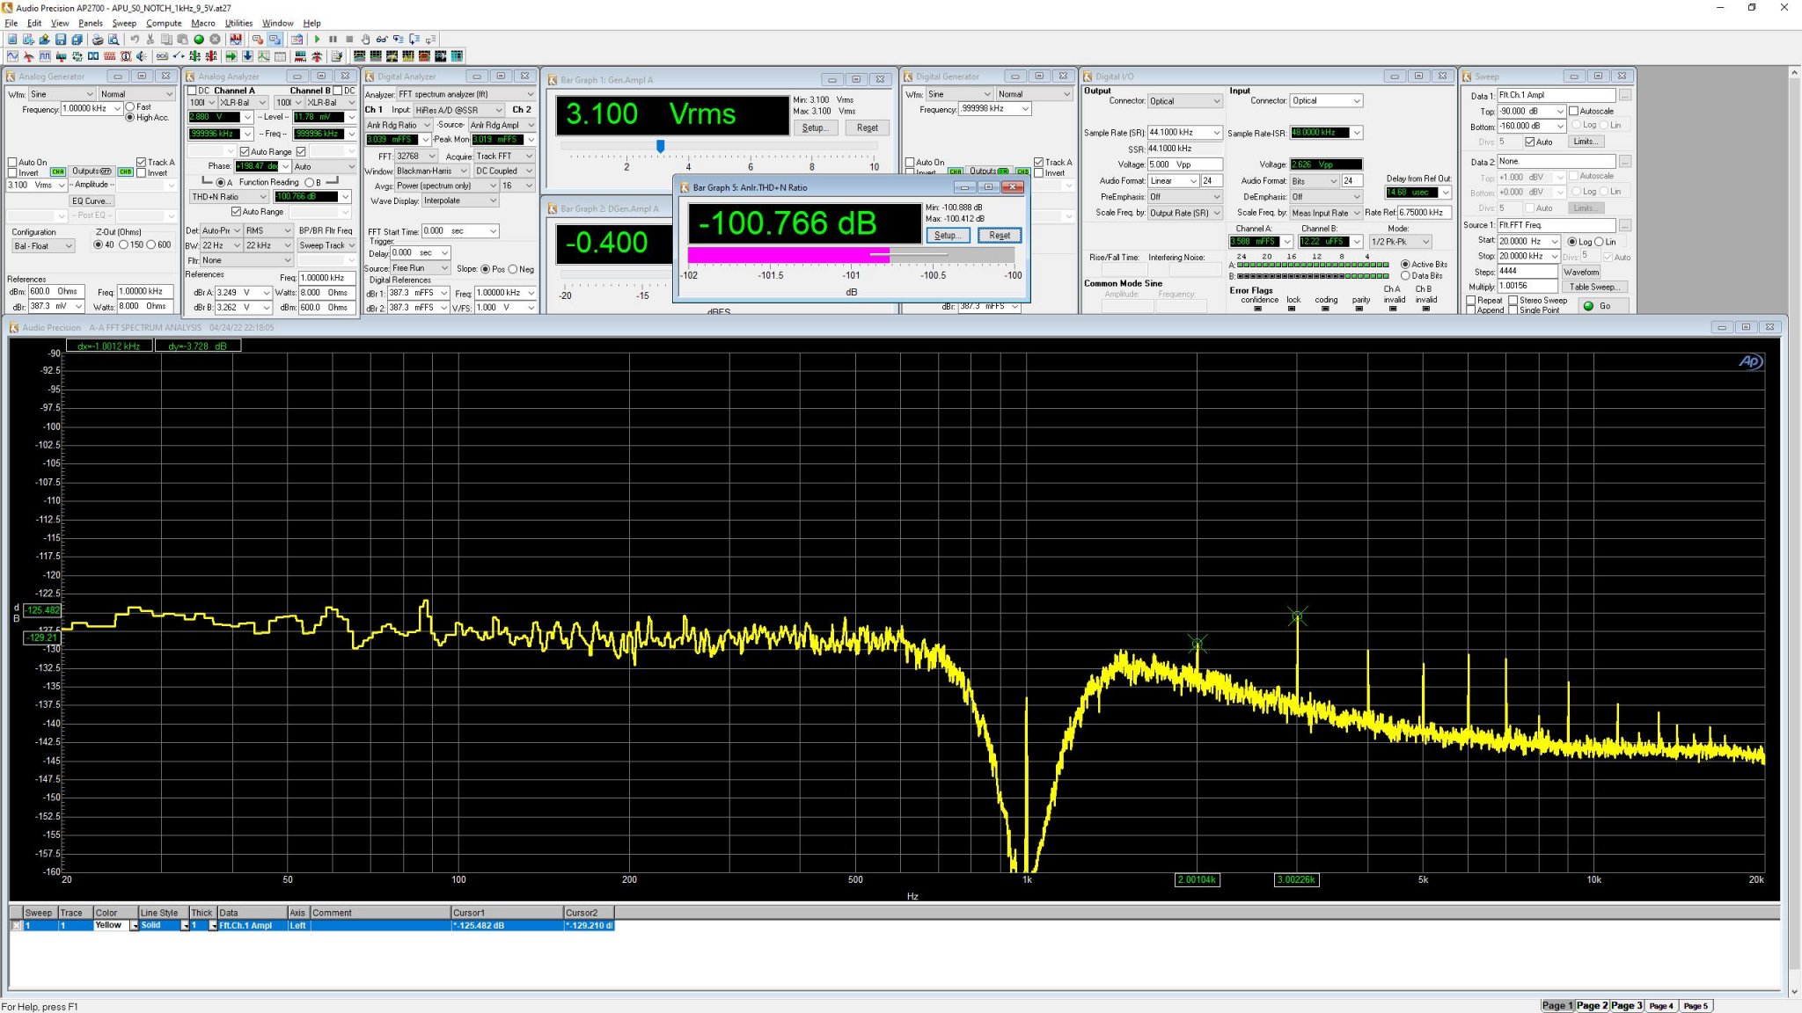This screenshot has height=1013, width=1802.
Task: Click the hand breakpoint icon in toolbar
Action: pyautogui.click(x=365, y=39)
